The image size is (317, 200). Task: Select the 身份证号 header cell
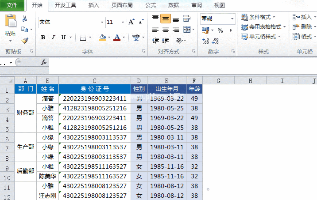[94, 89]
